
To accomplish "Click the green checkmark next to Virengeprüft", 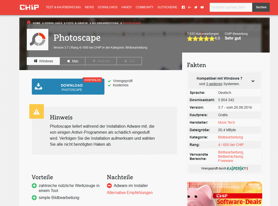I will pyautogui.click(x=109, y=81).
